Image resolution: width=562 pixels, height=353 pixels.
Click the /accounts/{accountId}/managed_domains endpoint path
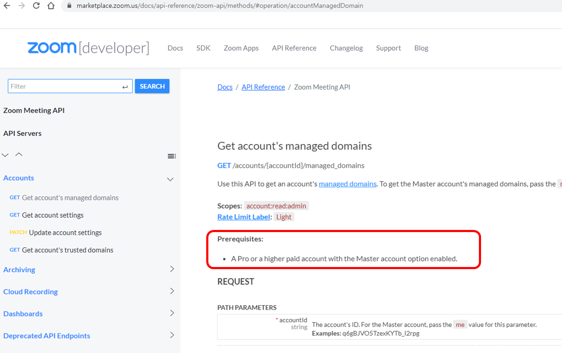(299, 165)
